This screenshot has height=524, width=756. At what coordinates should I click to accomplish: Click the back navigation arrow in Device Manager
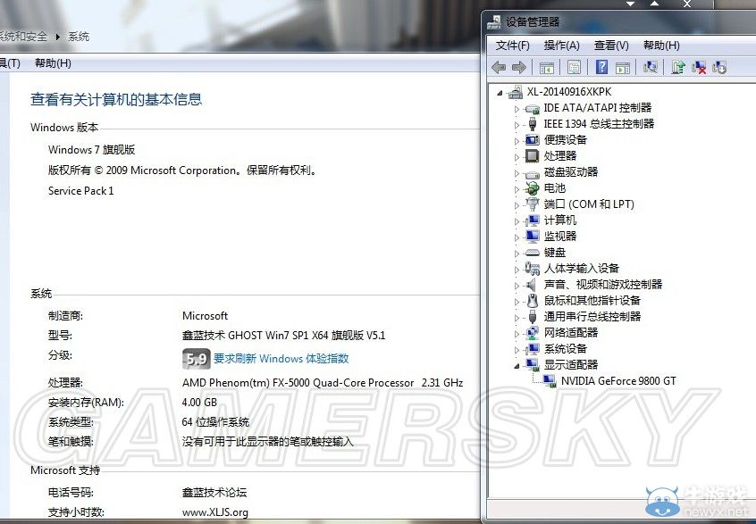(498, 66)
